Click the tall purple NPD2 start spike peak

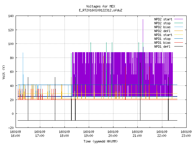(x=143, y=19)
